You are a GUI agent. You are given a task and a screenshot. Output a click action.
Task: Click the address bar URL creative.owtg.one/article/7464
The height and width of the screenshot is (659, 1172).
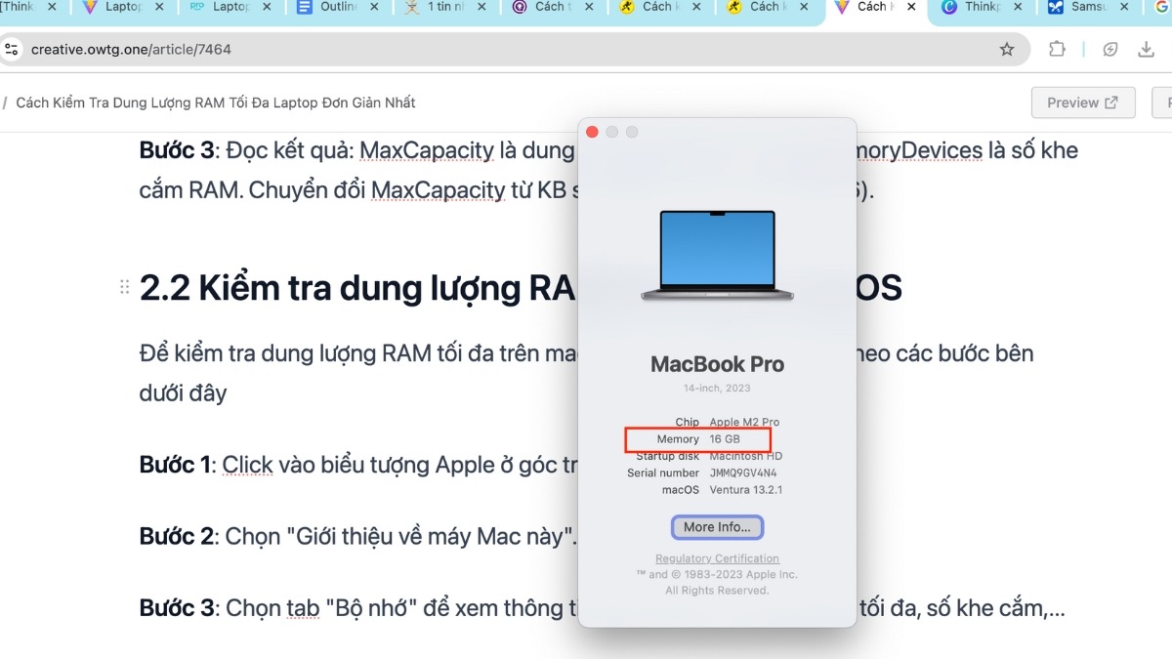[131, 49]
